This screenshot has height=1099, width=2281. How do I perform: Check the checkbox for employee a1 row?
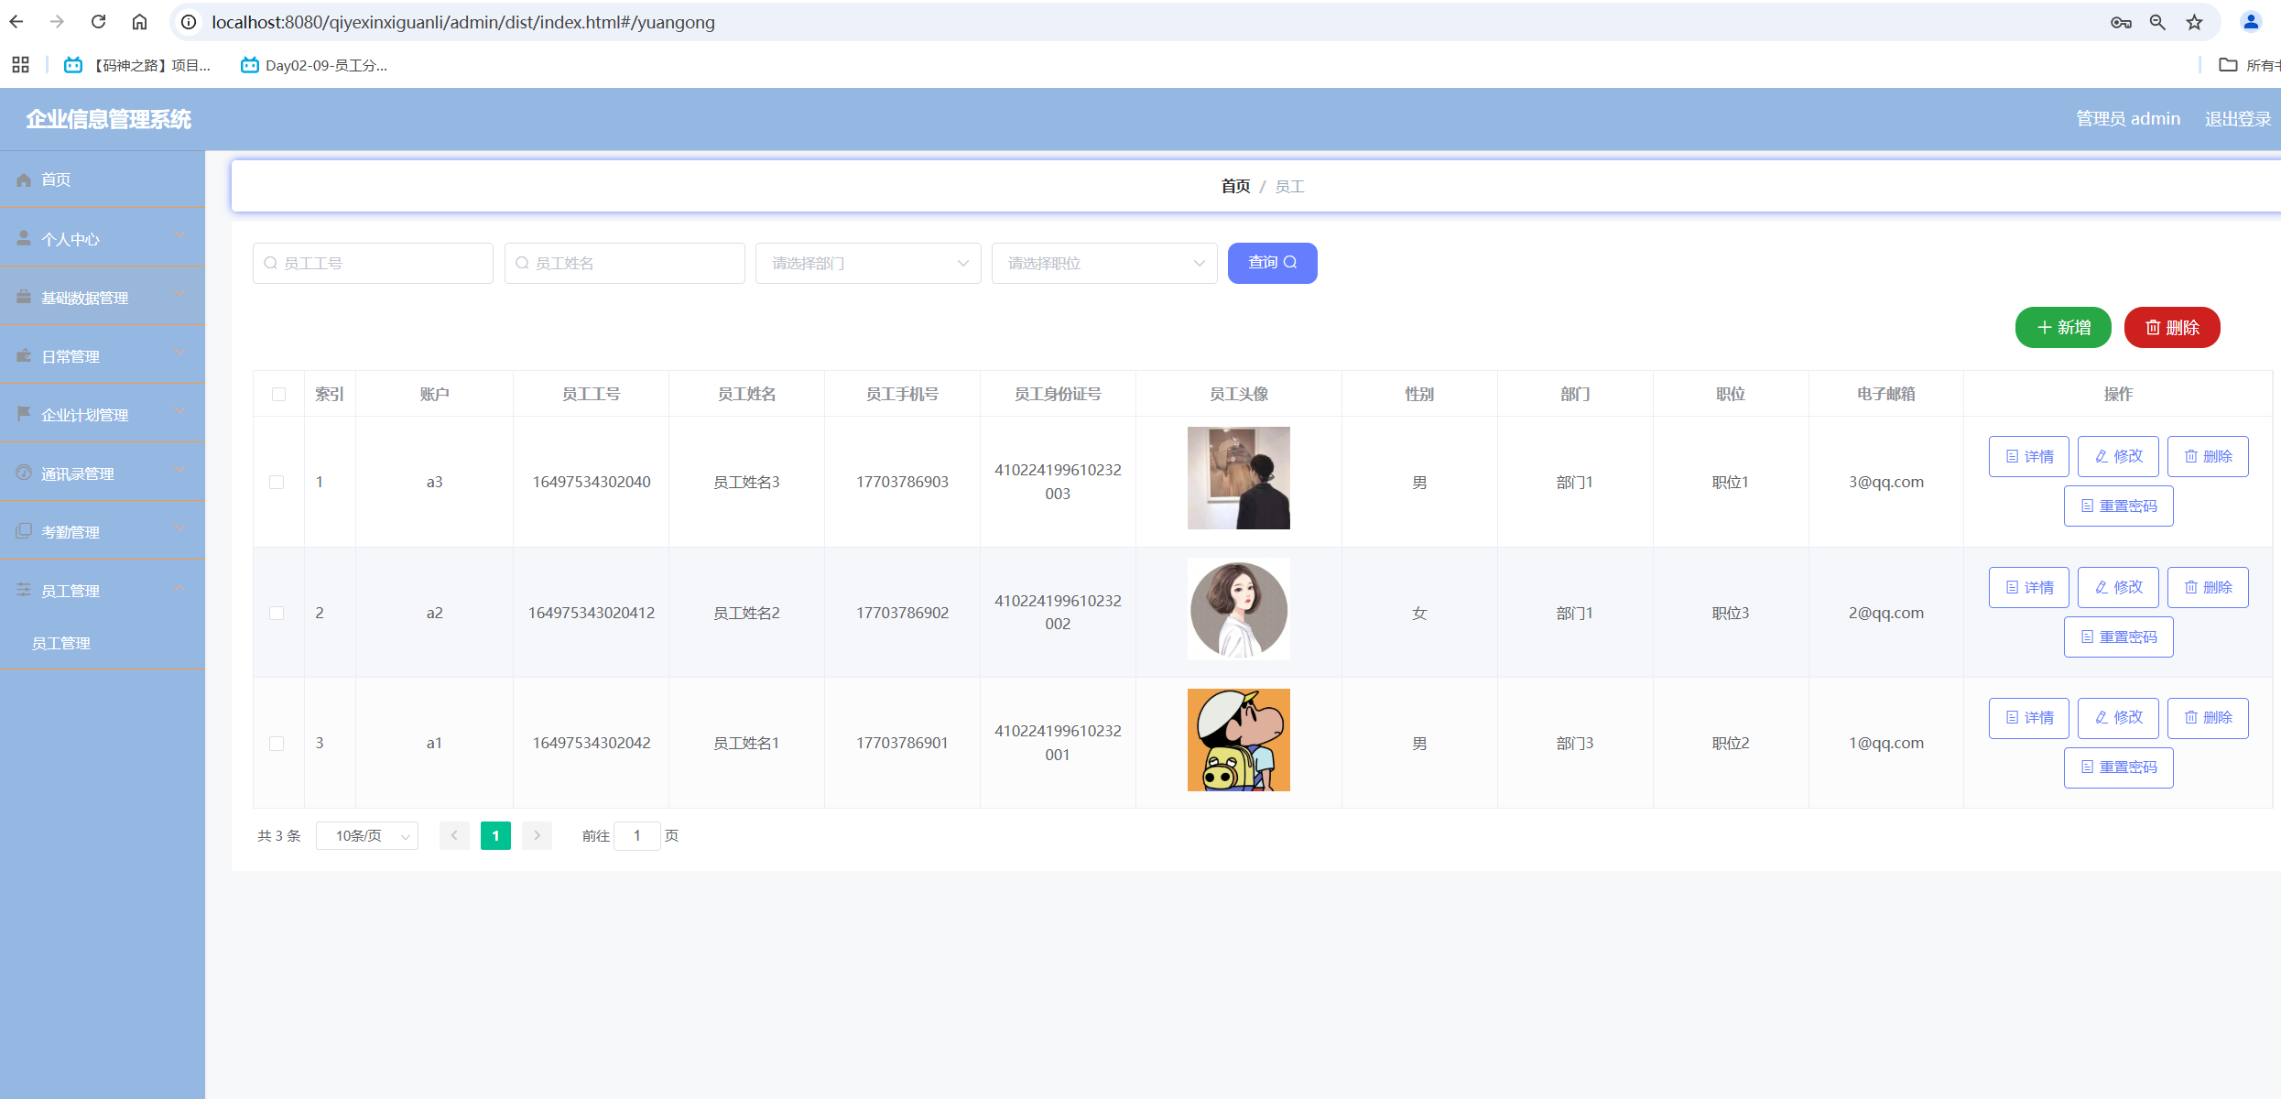(277, 743)
